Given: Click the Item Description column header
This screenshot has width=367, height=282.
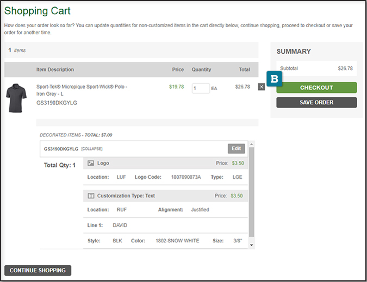Looking at the screenshot, I should pos(55,70).
